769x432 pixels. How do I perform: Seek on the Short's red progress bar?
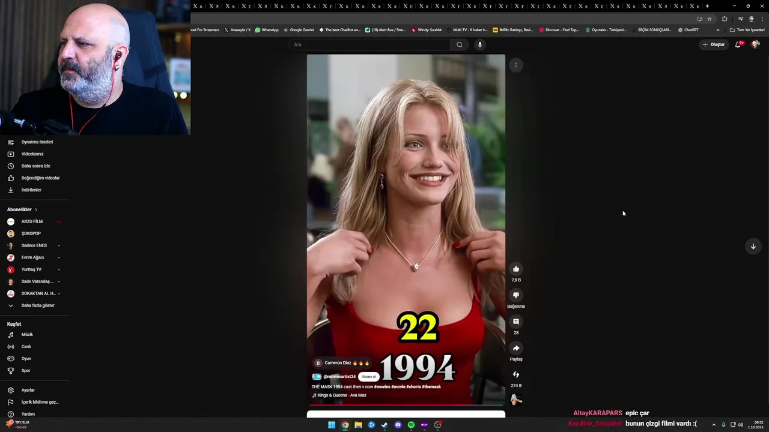pos(406,405)
